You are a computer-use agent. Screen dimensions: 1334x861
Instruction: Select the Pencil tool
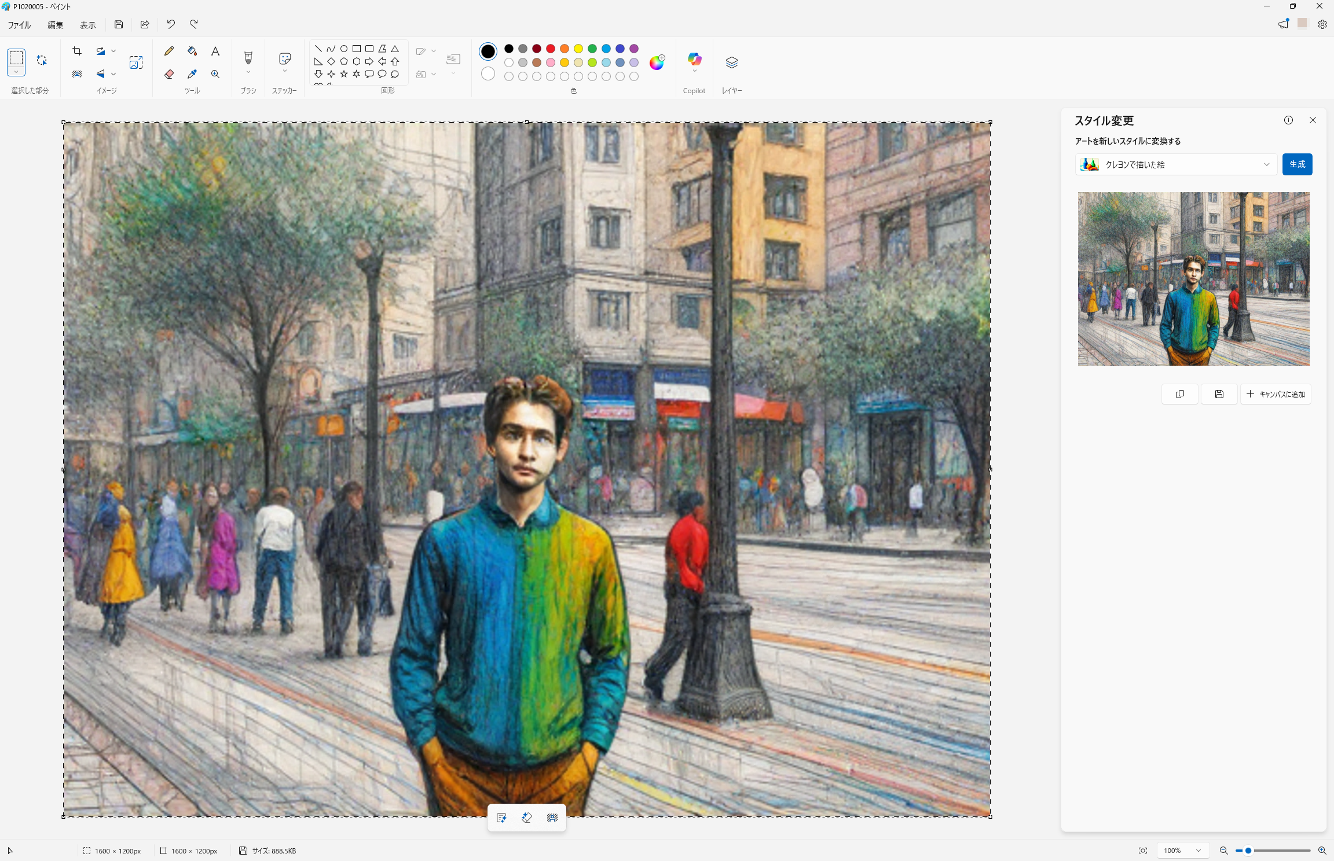(x=169, y=51)
